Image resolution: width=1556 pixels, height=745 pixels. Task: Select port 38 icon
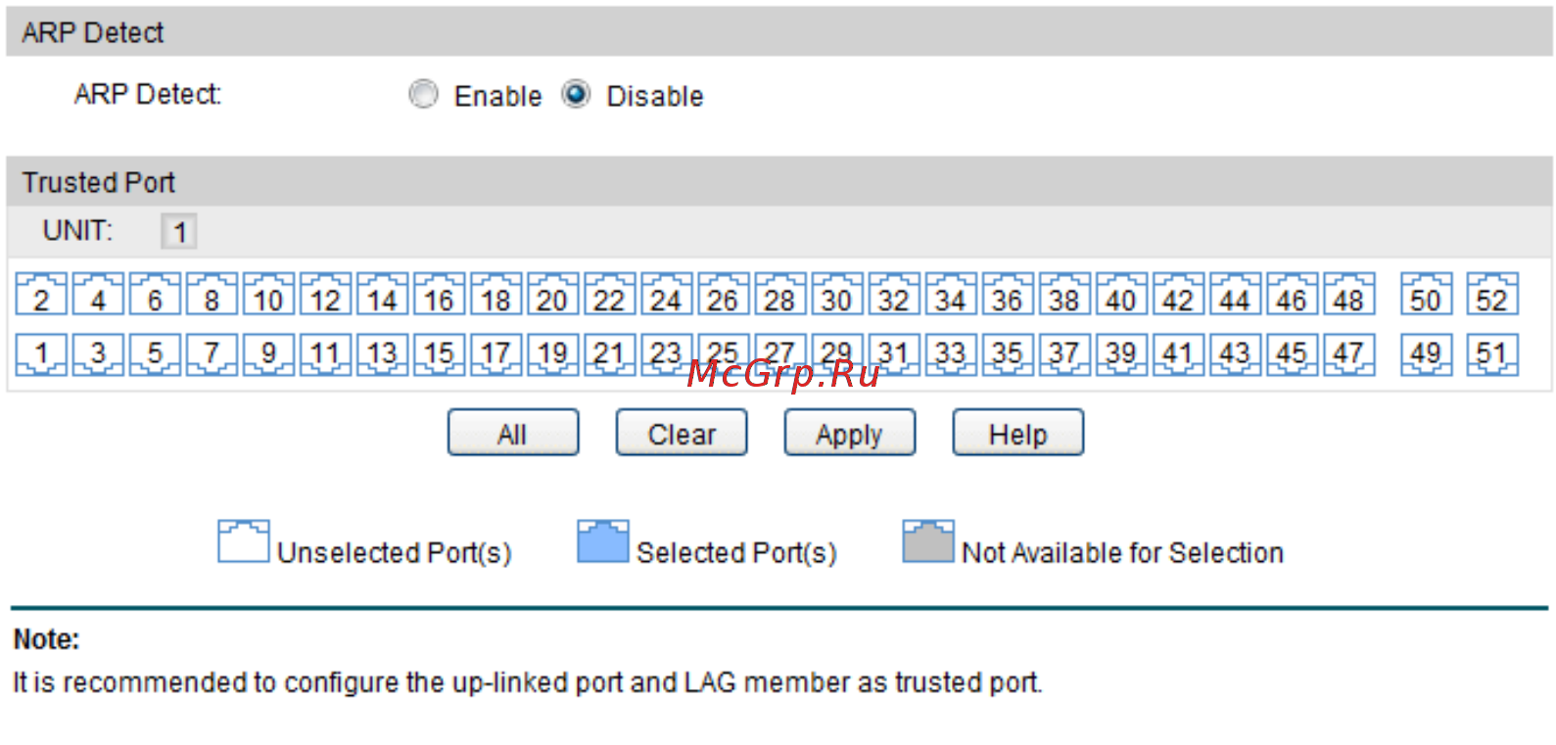(x=1063, y=295)
